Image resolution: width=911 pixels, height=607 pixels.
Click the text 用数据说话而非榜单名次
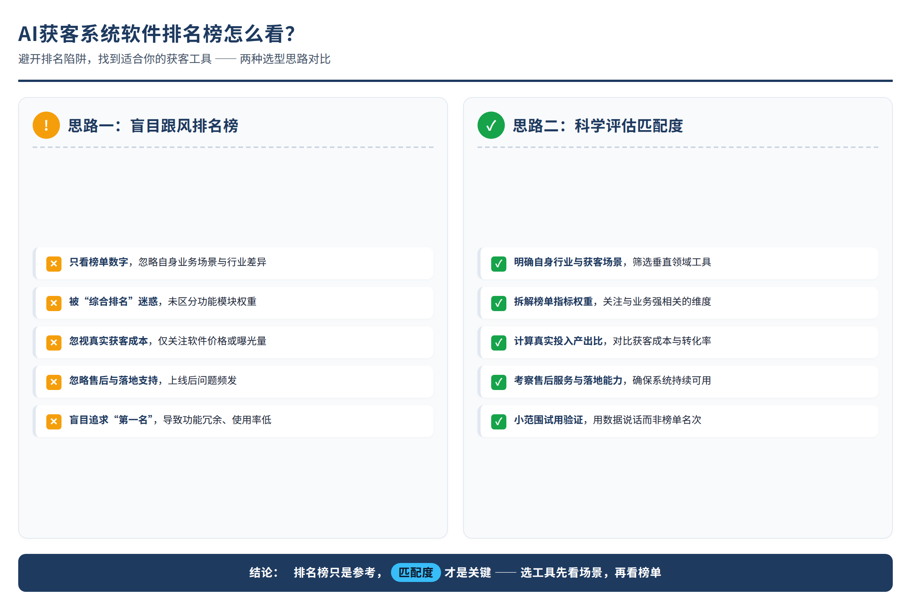click(647, 420)
